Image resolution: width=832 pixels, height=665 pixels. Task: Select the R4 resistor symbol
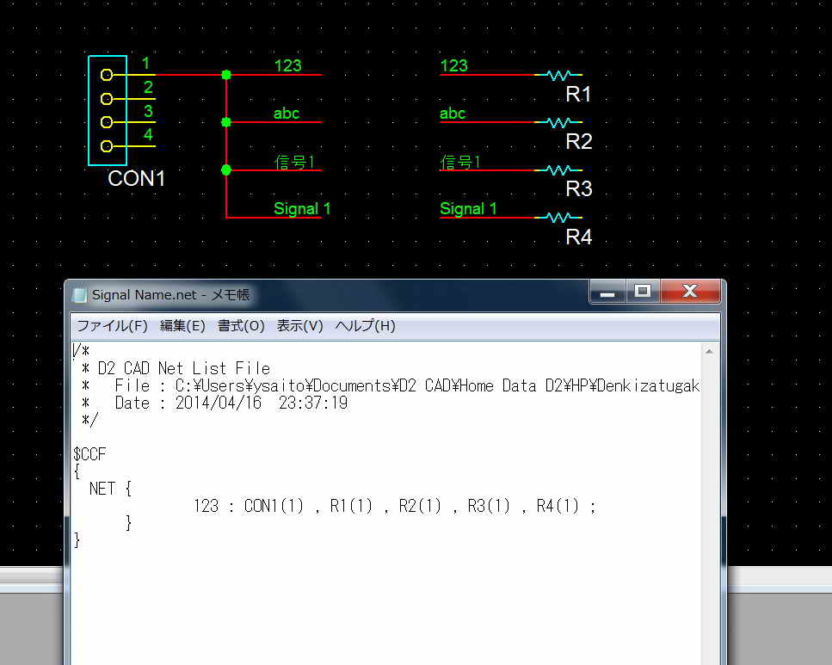pyautogui.click(x=558, y=217)
